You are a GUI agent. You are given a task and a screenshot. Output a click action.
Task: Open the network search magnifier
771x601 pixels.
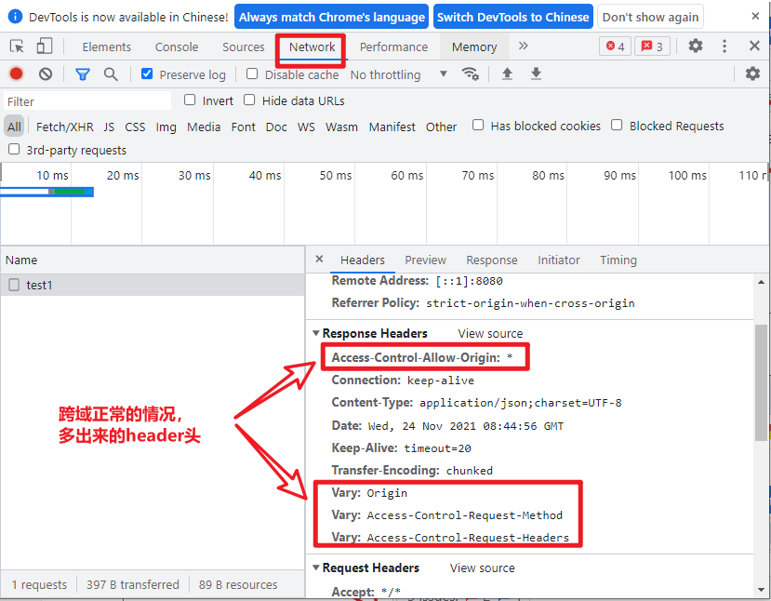(x=111, y=74)
